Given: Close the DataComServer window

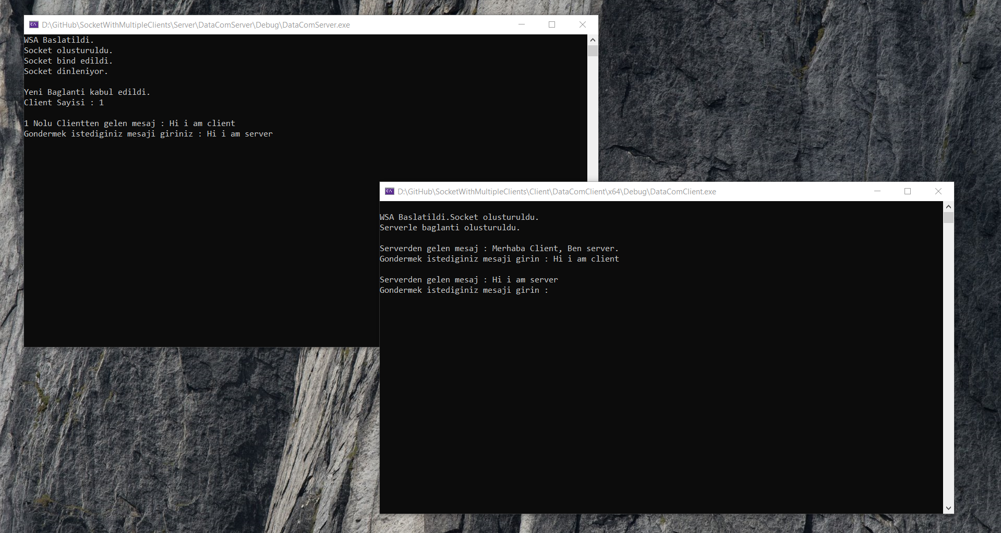Looking at the screenshot, I should [583, 24].
